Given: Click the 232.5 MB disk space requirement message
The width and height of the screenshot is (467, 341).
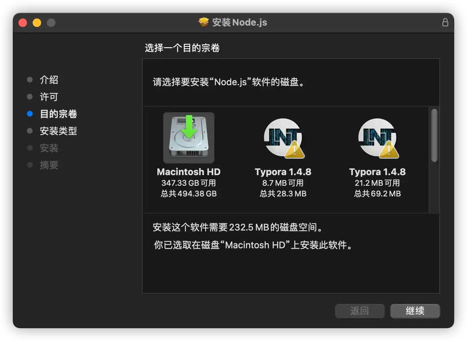Looking at the screenshot, I should 238,227.
